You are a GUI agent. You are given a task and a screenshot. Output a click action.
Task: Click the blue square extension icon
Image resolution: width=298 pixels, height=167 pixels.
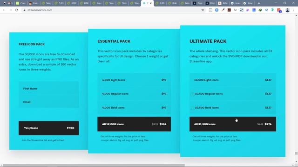(254, 10)
